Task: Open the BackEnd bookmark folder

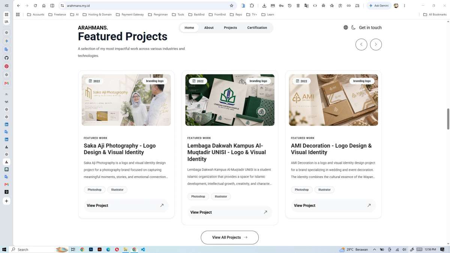Action: pos(196,15)
